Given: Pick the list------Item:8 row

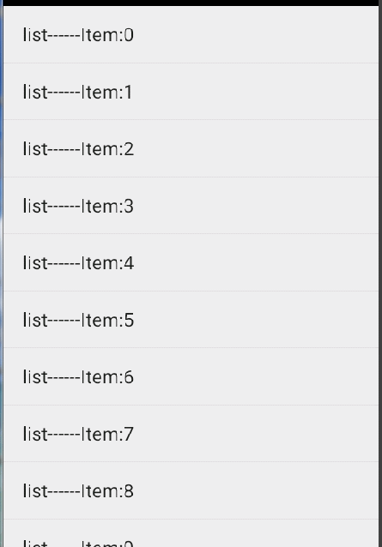Looking at the screenshot, I should coord(191,490).
